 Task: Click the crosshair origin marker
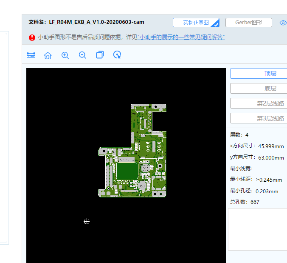tap(87, 222)
